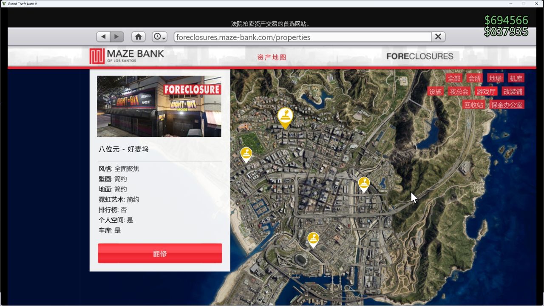The height and width of the screenshot is (306, 544).
Task: Click the FORECLOSURES header logo
Action: coord(420,56)
